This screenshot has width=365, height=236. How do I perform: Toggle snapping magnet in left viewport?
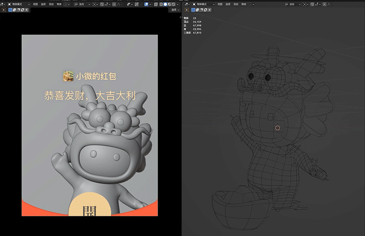pyautogui.click(x=102, y=4)
